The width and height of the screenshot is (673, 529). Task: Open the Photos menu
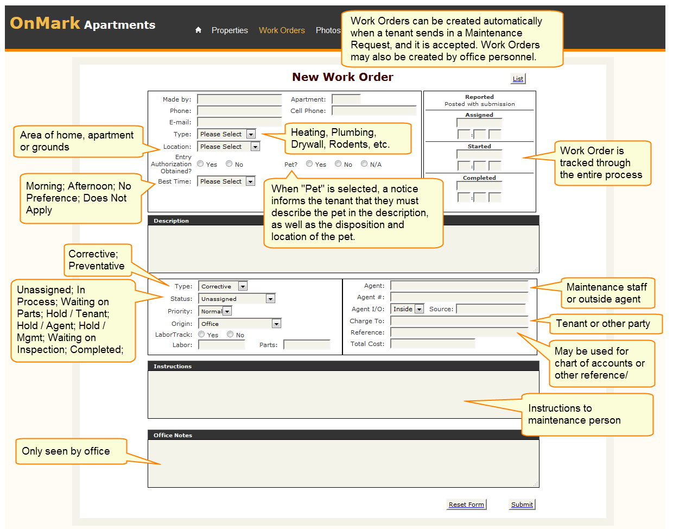[328, 30]
